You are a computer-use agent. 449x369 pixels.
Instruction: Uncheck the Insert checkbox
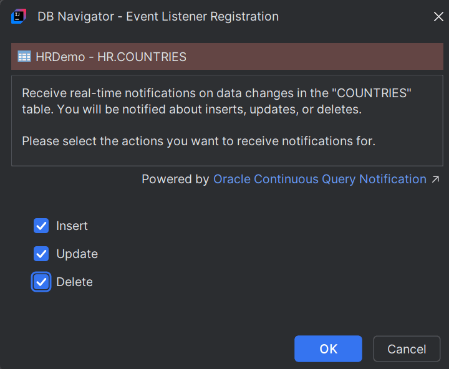pyautogui.click(x=41, y=226)
